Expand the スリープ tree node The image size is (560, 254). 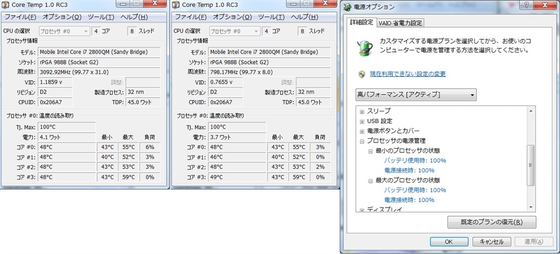(x=362, y=111)
